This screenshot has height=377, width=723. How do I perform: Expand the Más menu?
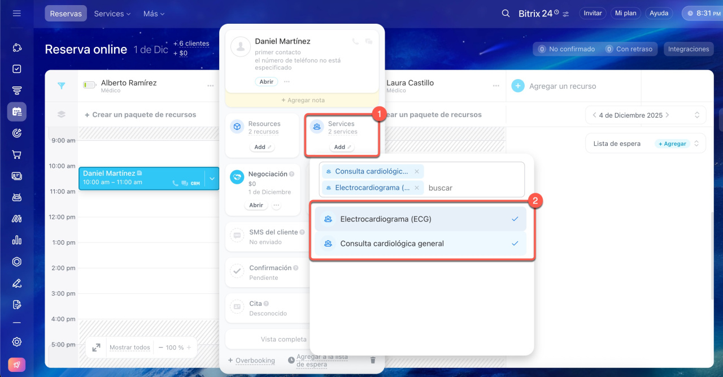pyautogui.click(x=154, y=14)
